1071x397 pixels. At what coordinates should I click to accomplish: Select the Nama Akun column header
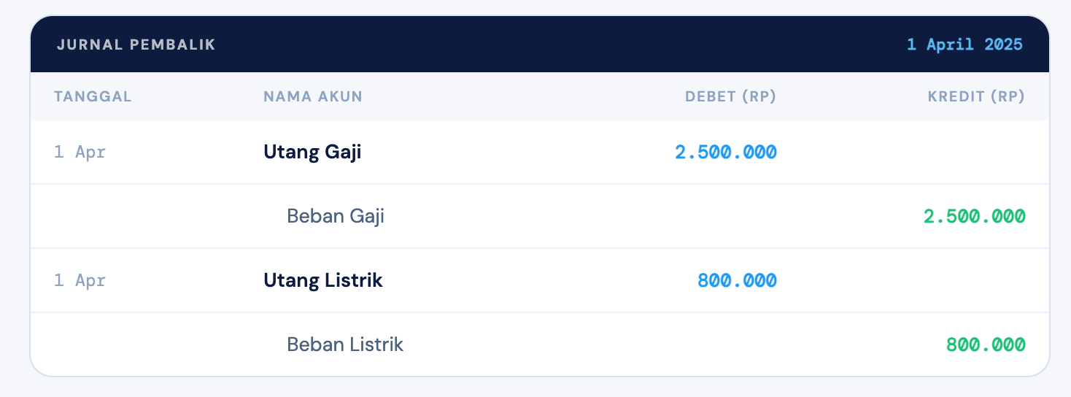(313, 96)
